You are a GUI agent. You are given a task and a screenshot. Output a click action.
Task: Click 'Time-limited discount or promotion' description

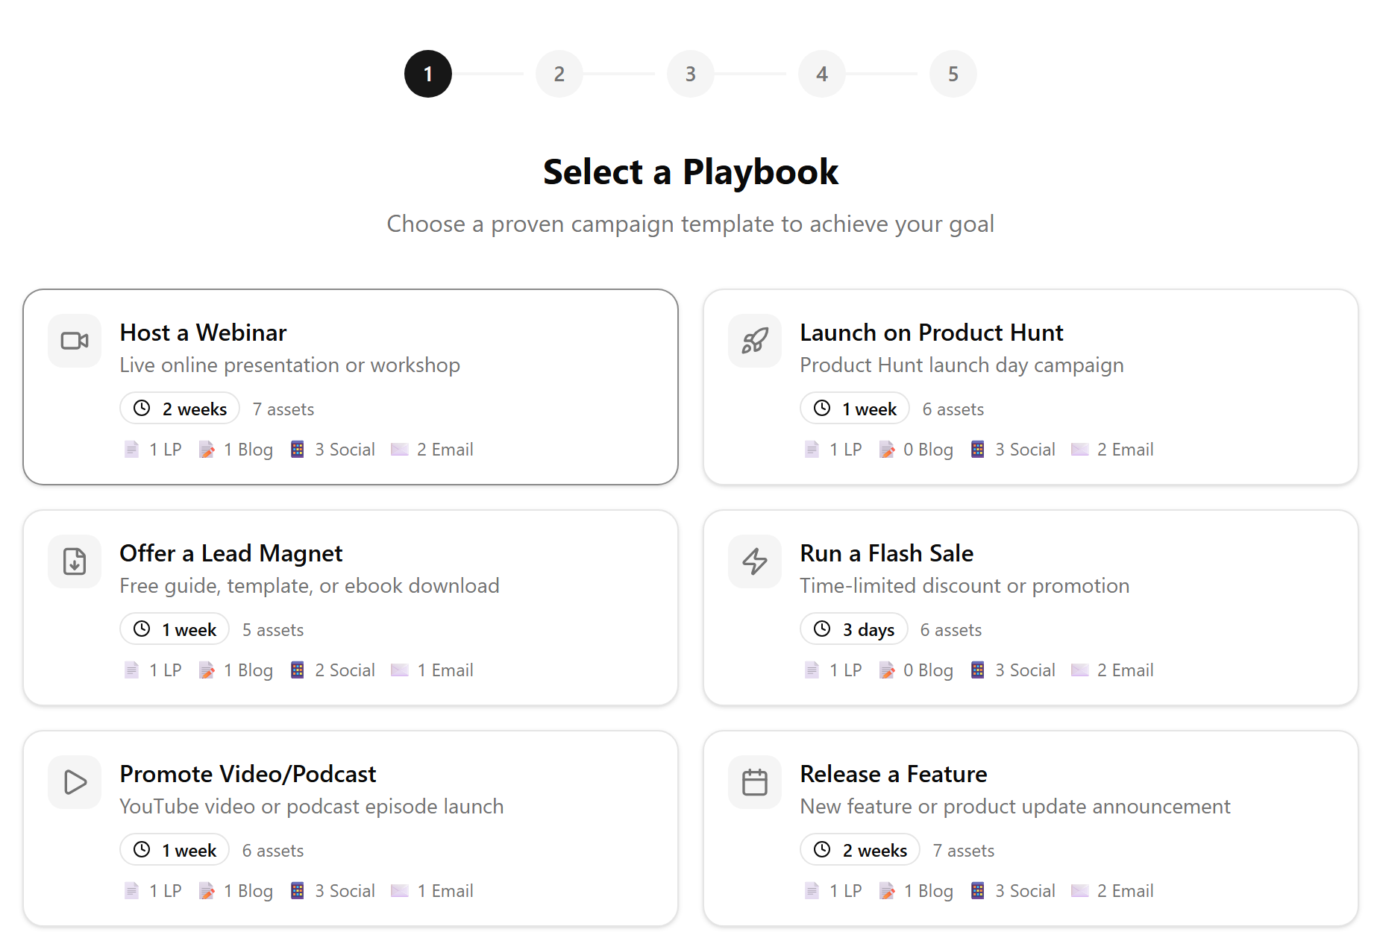coord(965,585)
